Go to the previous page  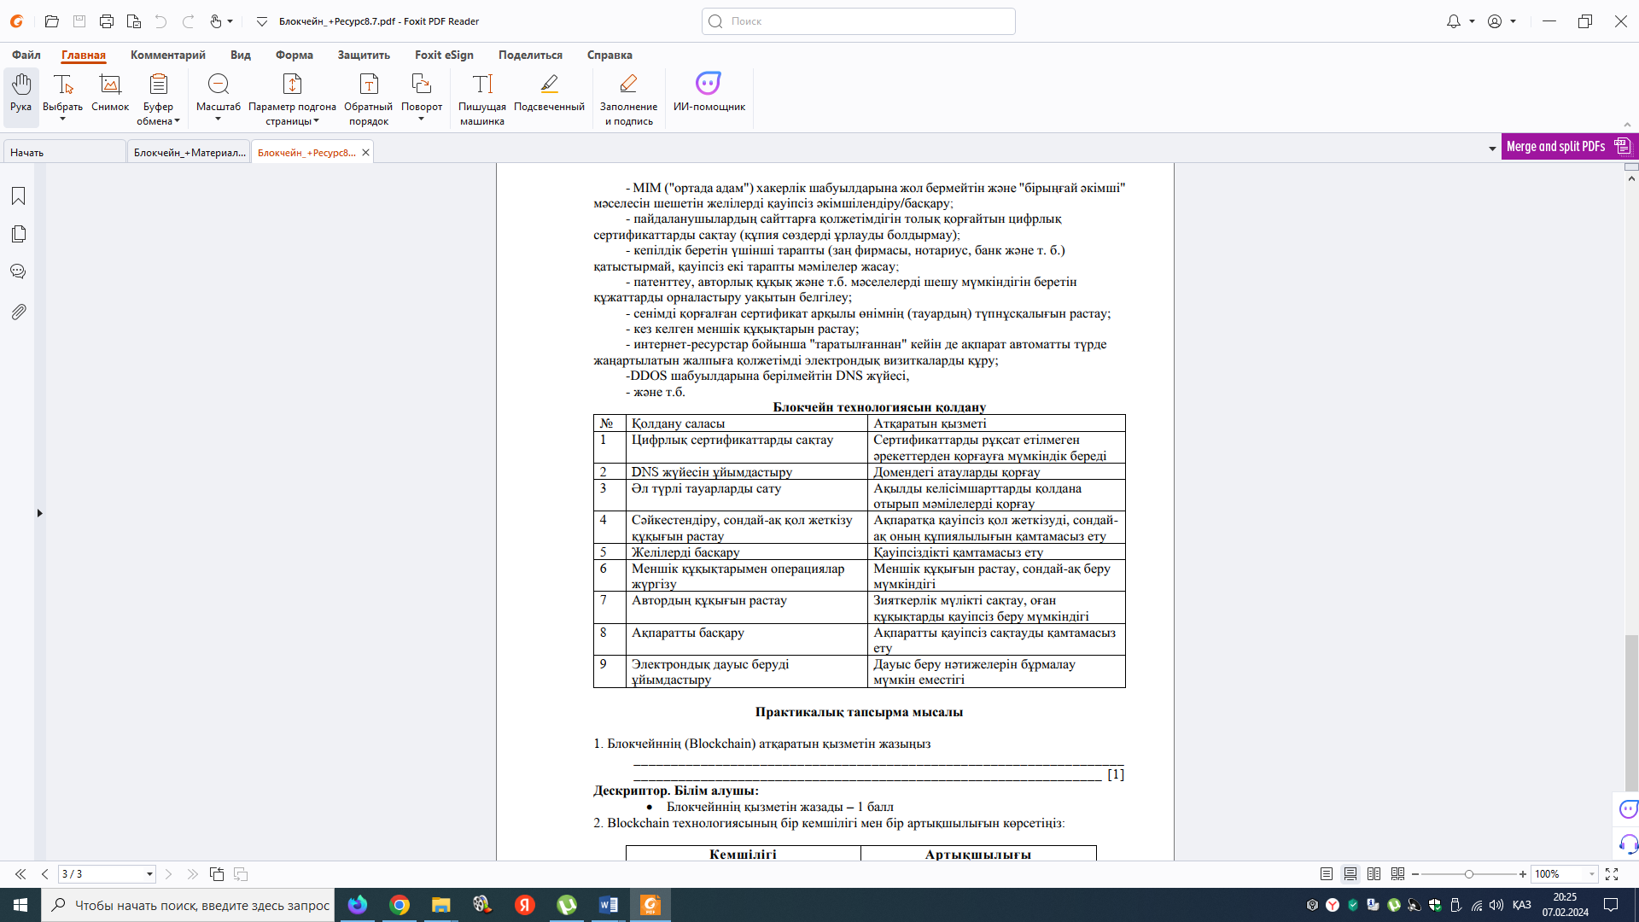[45, 874]
